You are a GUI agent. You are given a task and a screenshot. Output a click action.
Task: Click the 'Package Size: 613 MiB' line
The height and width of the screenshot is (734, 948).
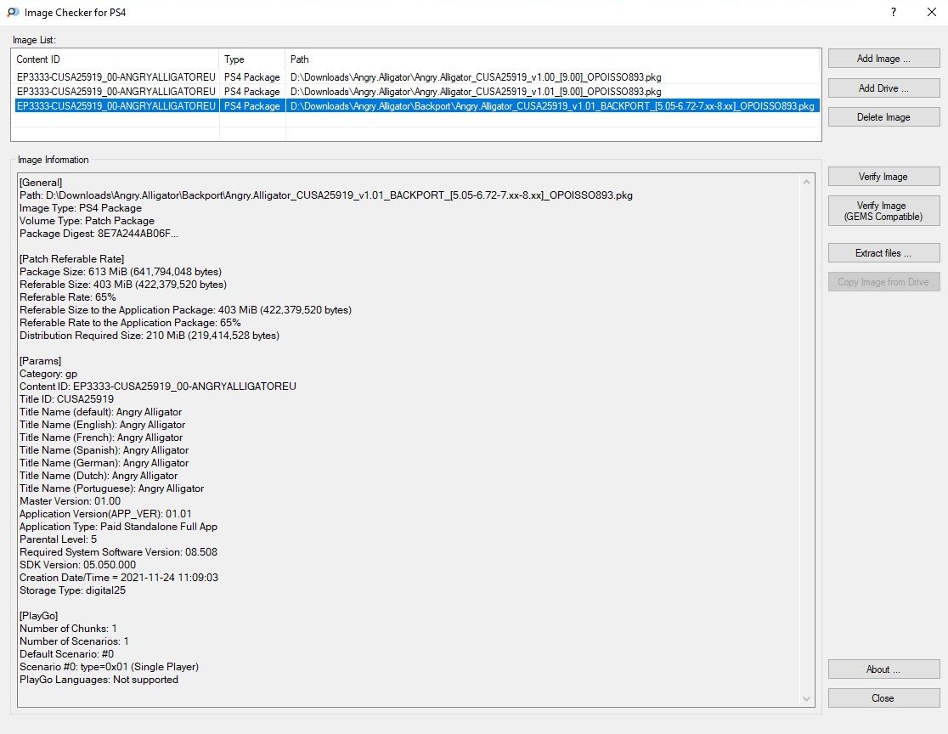[x=121, y=272]
